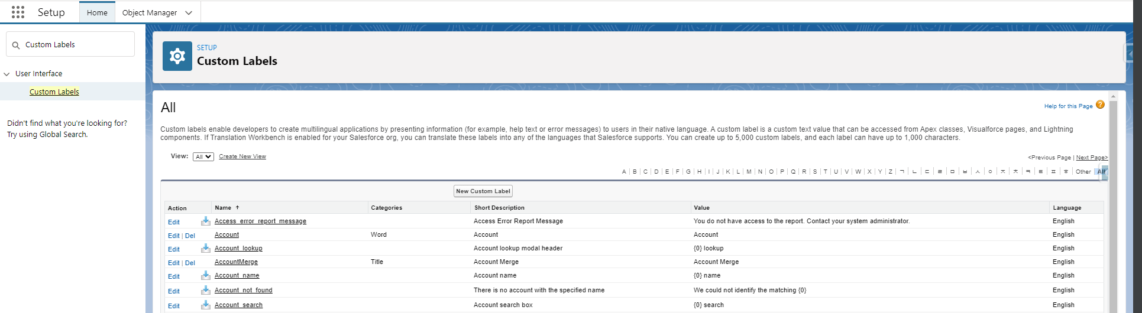Click 'We could not identify the matching {0}' value
This screenshot has width=1142, height=313.
[750, 290]
